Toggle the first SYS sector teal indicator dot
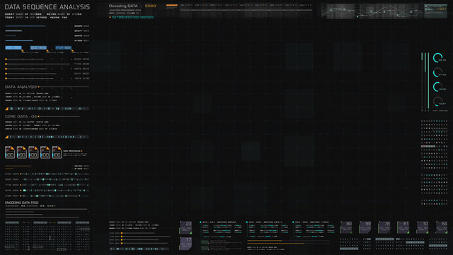The height and width of the screenshot is (255, 453). (200, 222)
